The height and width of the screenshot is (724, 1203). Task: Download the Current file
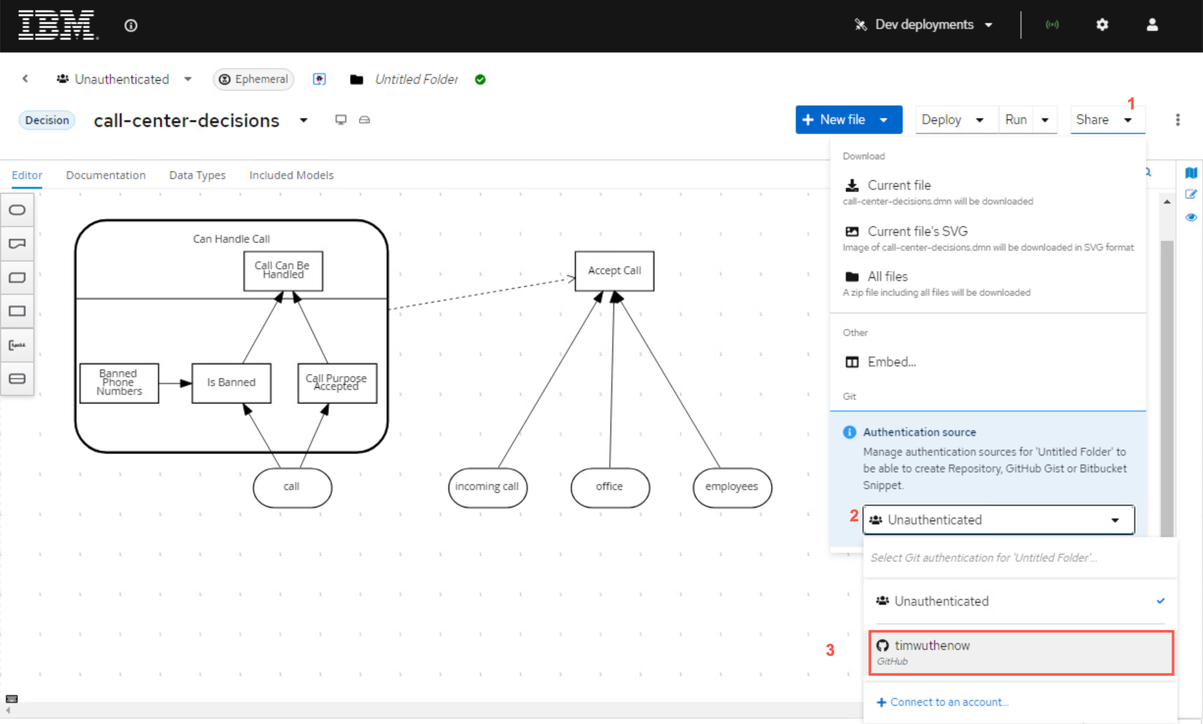[x=988, y=192]
